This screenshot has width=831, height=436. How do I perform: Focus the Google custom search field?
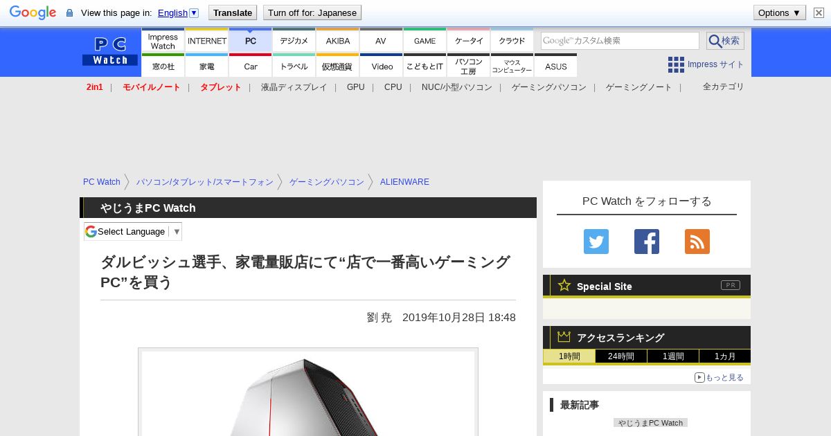pyautogui.click(x=620, y=41)
